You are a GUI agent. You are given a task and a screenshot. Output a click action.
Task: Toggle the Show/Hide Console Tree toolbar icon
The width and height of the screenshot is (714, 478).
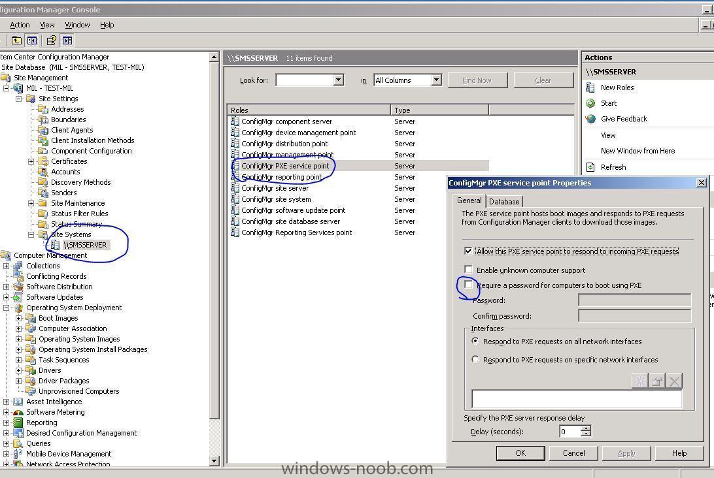tap(32, 40)
